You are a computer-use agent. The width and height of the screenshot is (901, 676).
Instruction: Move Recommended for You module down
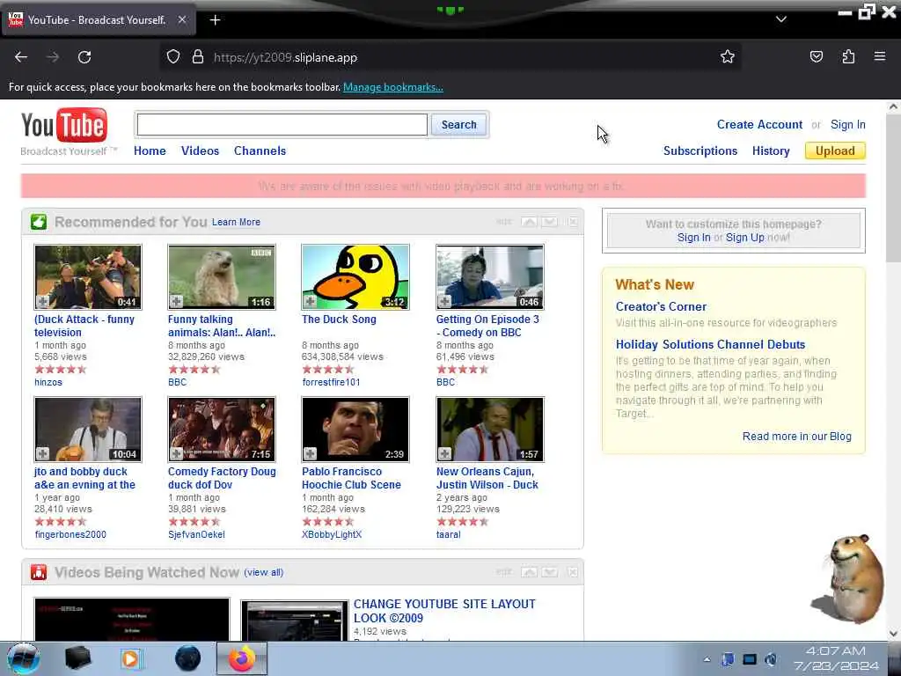549,222
